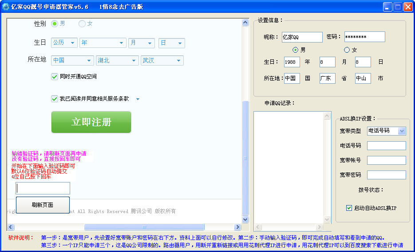Image resolution: width=415 pixels, height=252 pixels.
Task: Open the 武汉 city dropdown
Action: pos(162,61)
